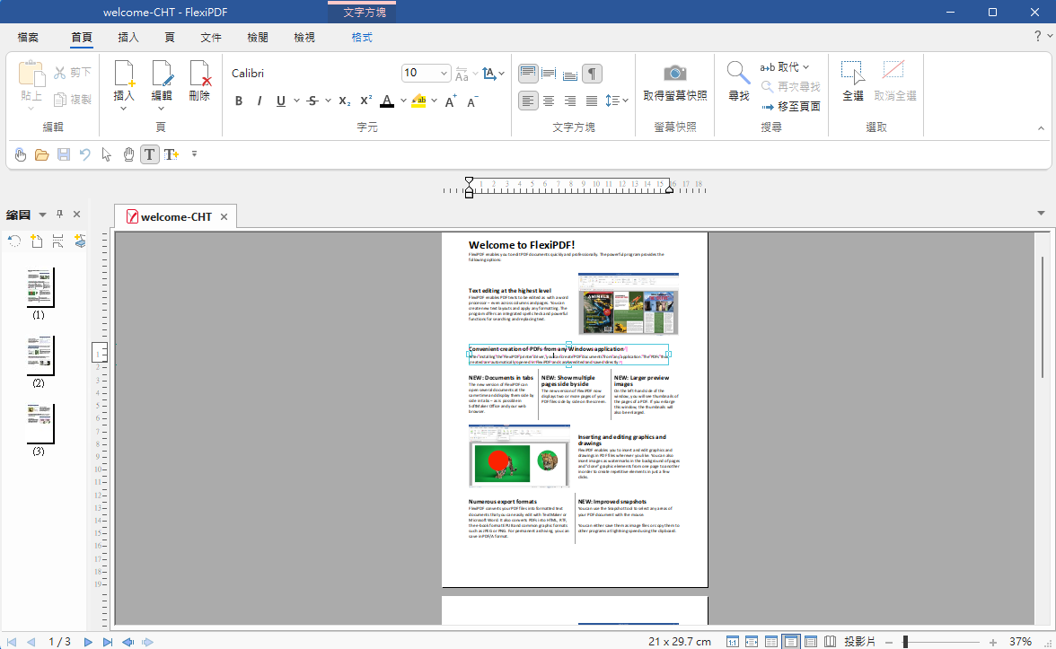Select the hand pan tool in quick toolbar
This screenshot has width=1056, height=649.
pos(128,154)
